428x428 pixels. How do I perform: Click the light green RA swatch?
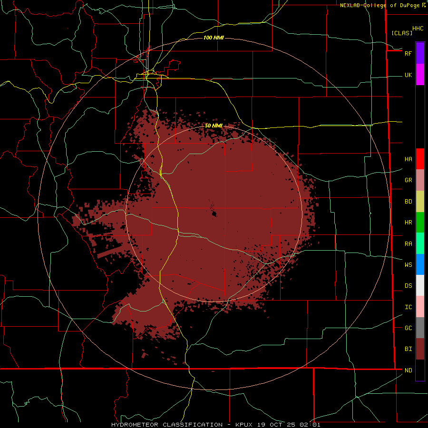(x=420, y=243)
